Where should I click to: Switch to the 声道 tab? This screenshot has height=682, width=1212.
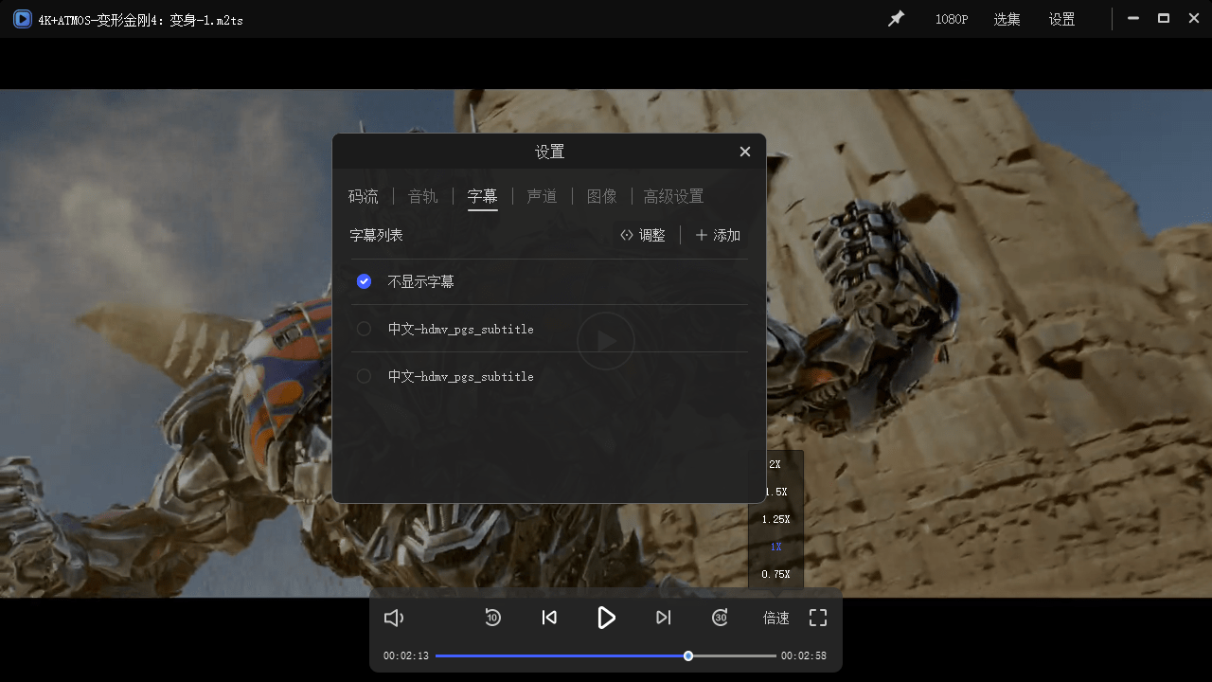point(542,196)
